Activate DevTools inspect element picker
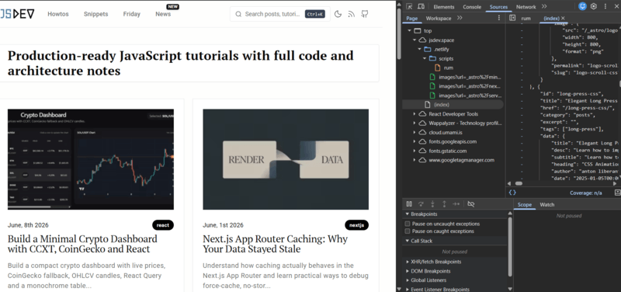Viewport: 621px width, 292px height. click(409, 6)
